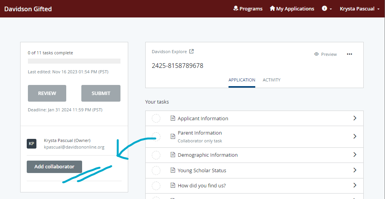Click the Last edited Nov 16 2023 text
The width and height of the screenshot is (385, 199).
[68, 72]
